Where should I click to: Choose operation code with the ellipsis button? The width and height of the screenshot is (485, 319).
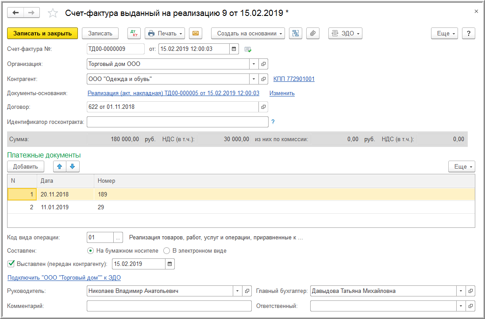118,238
